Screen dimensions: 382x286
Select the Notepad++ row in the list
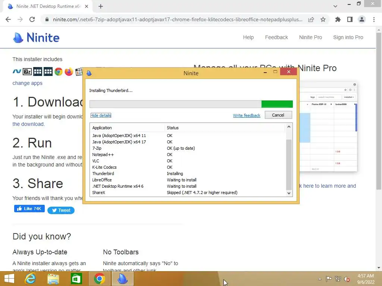click(188, 155)
